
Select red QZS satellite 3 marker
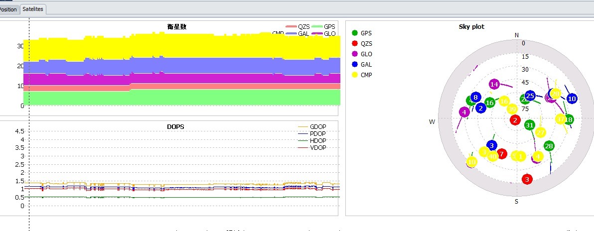coord(527,179)
